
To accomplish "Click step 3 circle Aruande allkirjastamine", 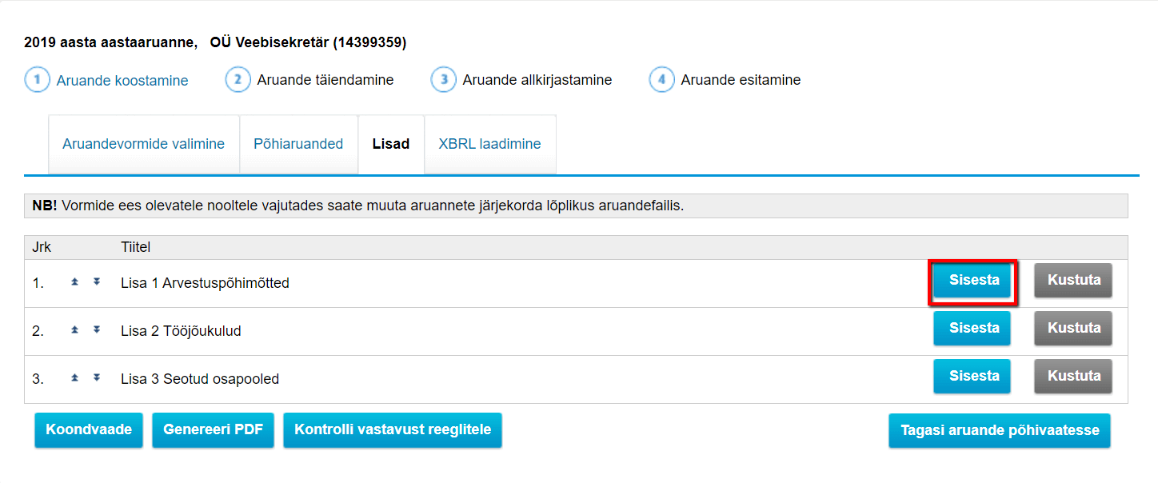I will (444, 80).
